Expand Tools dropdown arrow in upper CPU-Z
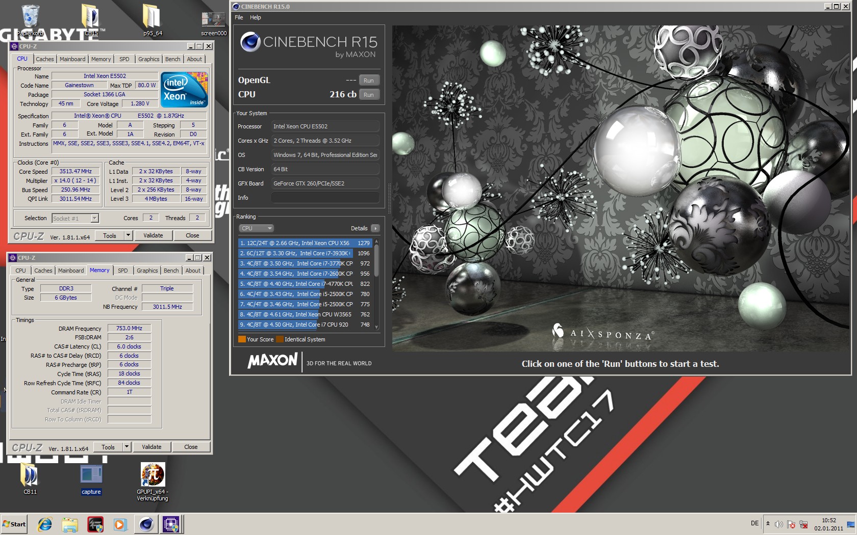 pyautogui.click(x=128, y=235)
